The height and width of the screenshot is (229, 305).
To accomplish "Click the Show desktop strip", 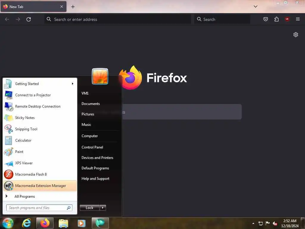I will tap(303, 223).
